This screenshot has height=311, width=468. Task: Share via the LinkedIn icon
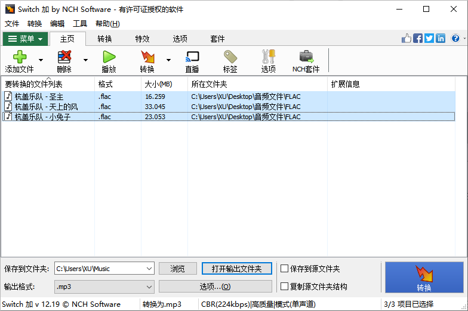click(x=441, y=38)
